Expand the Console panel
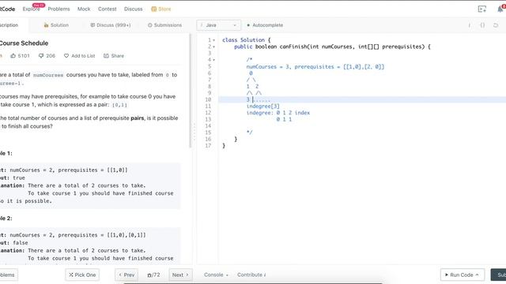Viewport: 506px width, 284px height. pos(216,275)
